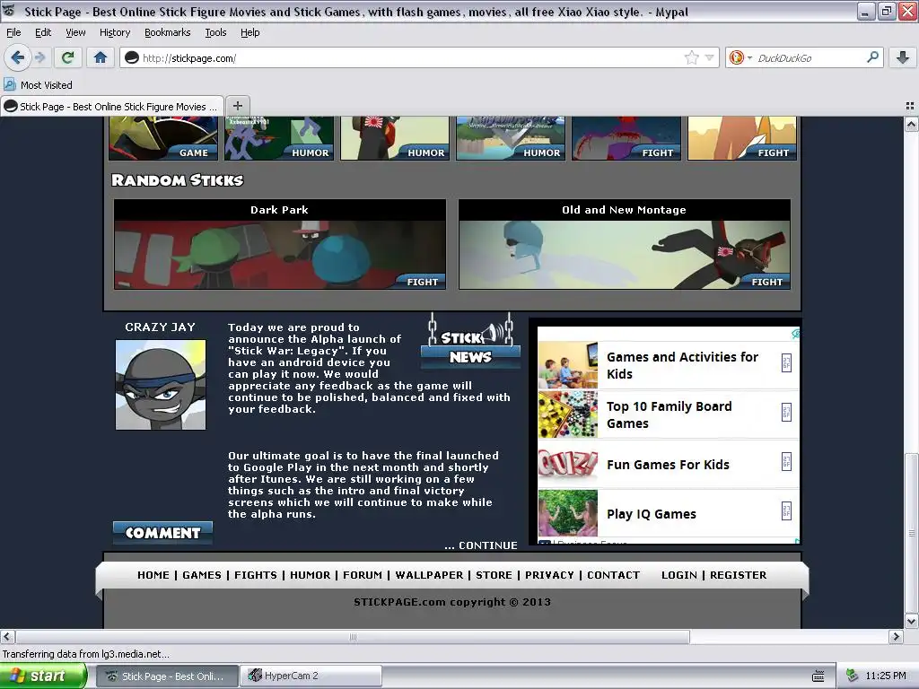Open the Dark Park fight movie thumbnail
The image size is (919, 689).
pyautogui.click(x=280, y=244)
